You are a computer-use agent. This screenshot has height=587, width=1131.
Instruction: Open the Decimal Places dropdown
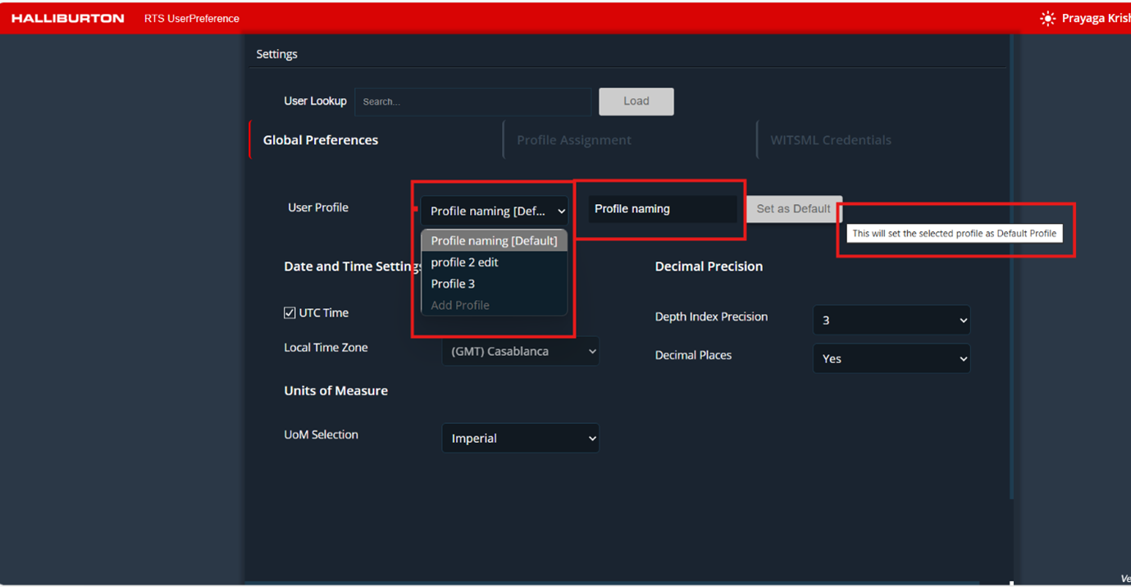pos(891,358)
